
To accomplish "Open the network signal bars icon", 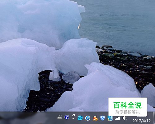I will [x=117, y=118].
